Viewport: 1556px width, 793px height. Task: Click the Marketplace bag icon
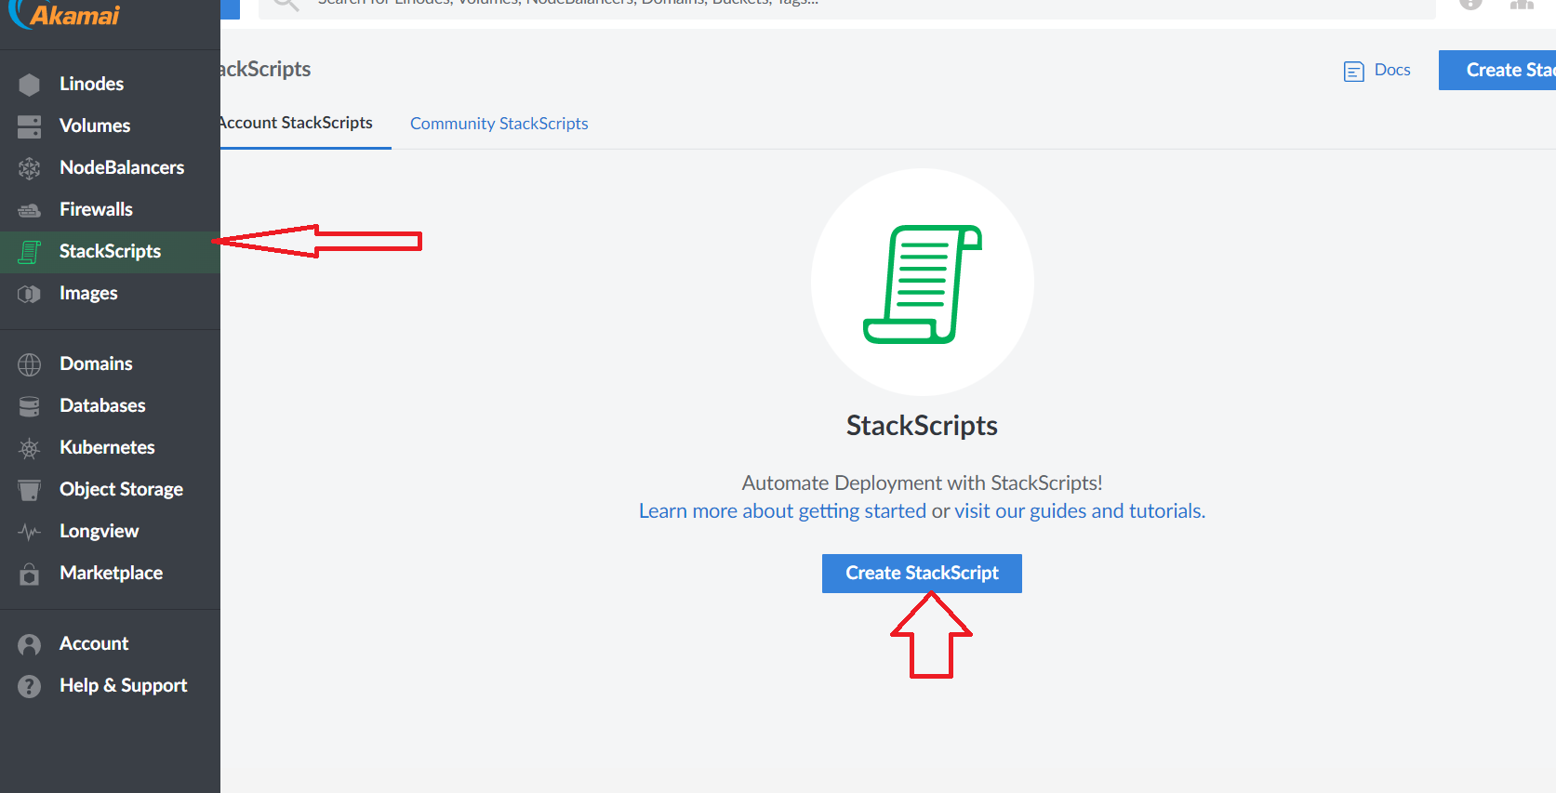[x=30, y=574]
